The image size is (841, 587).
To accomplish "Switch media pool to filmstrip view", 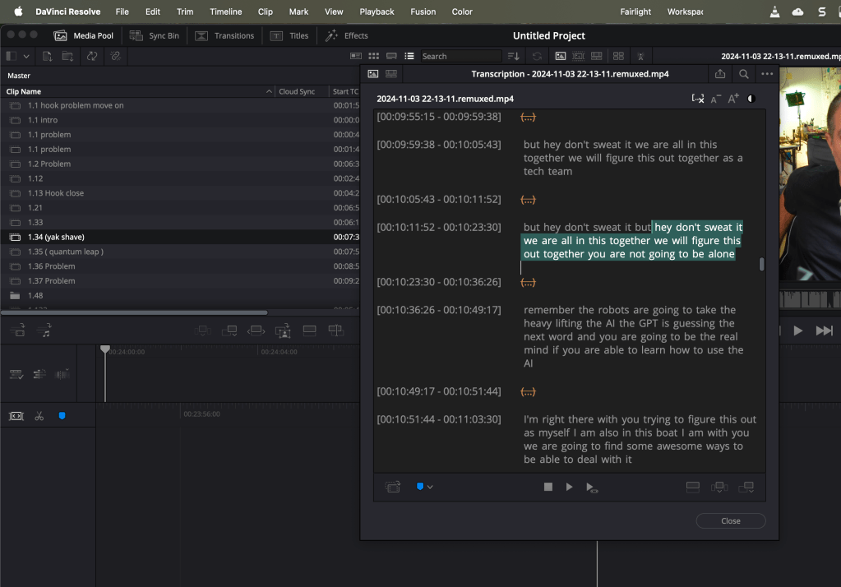I will coord(391,56).
